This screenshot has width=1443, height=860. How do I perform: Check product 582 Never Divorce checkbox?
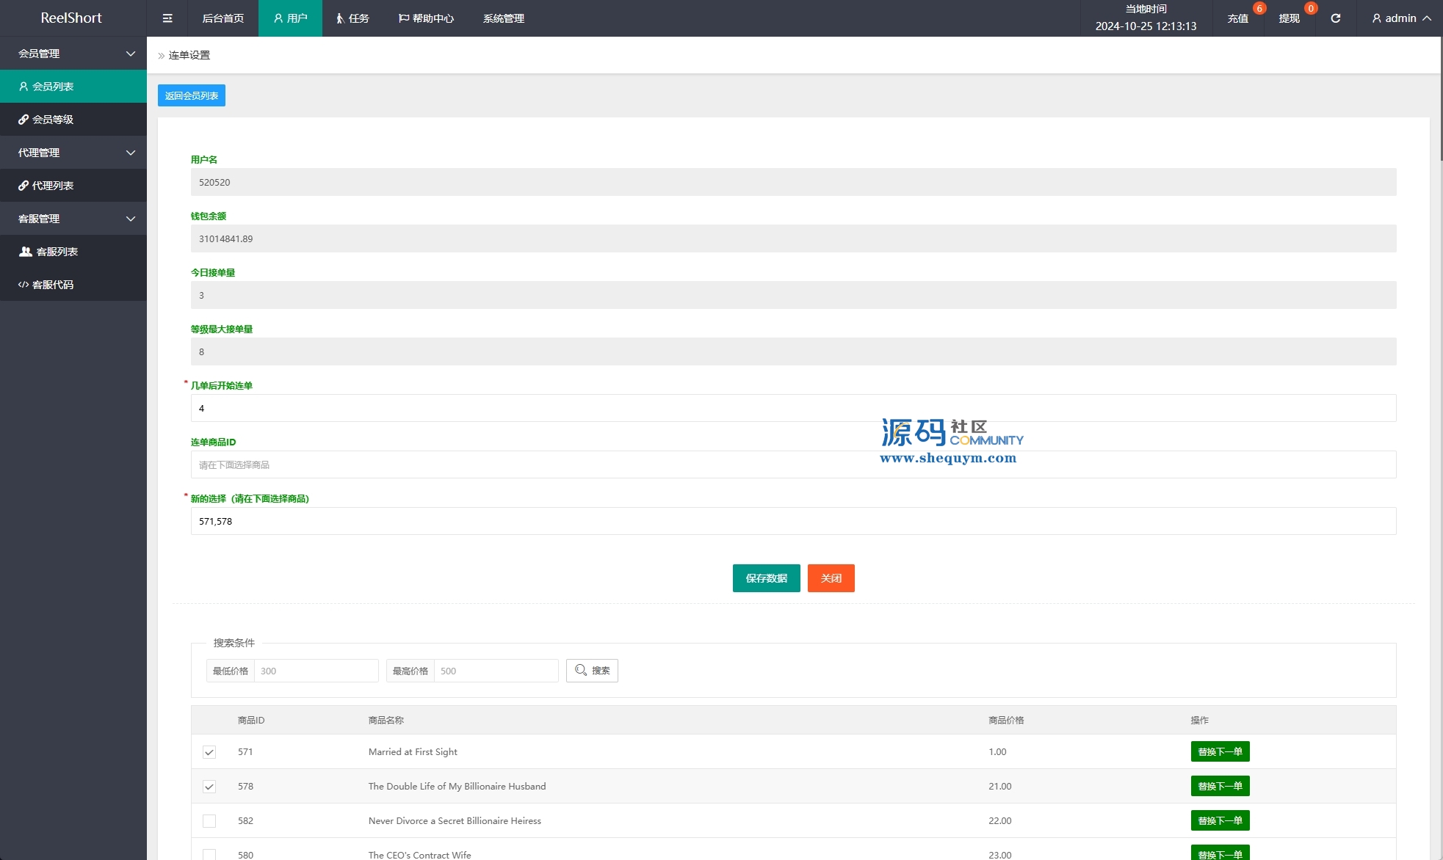[x=209, y=821]
